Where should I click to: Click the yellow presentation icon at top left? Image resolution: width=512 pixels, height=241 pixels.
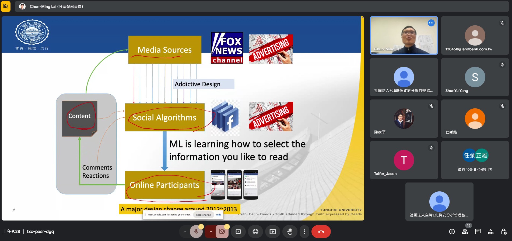tap(6, 6)
